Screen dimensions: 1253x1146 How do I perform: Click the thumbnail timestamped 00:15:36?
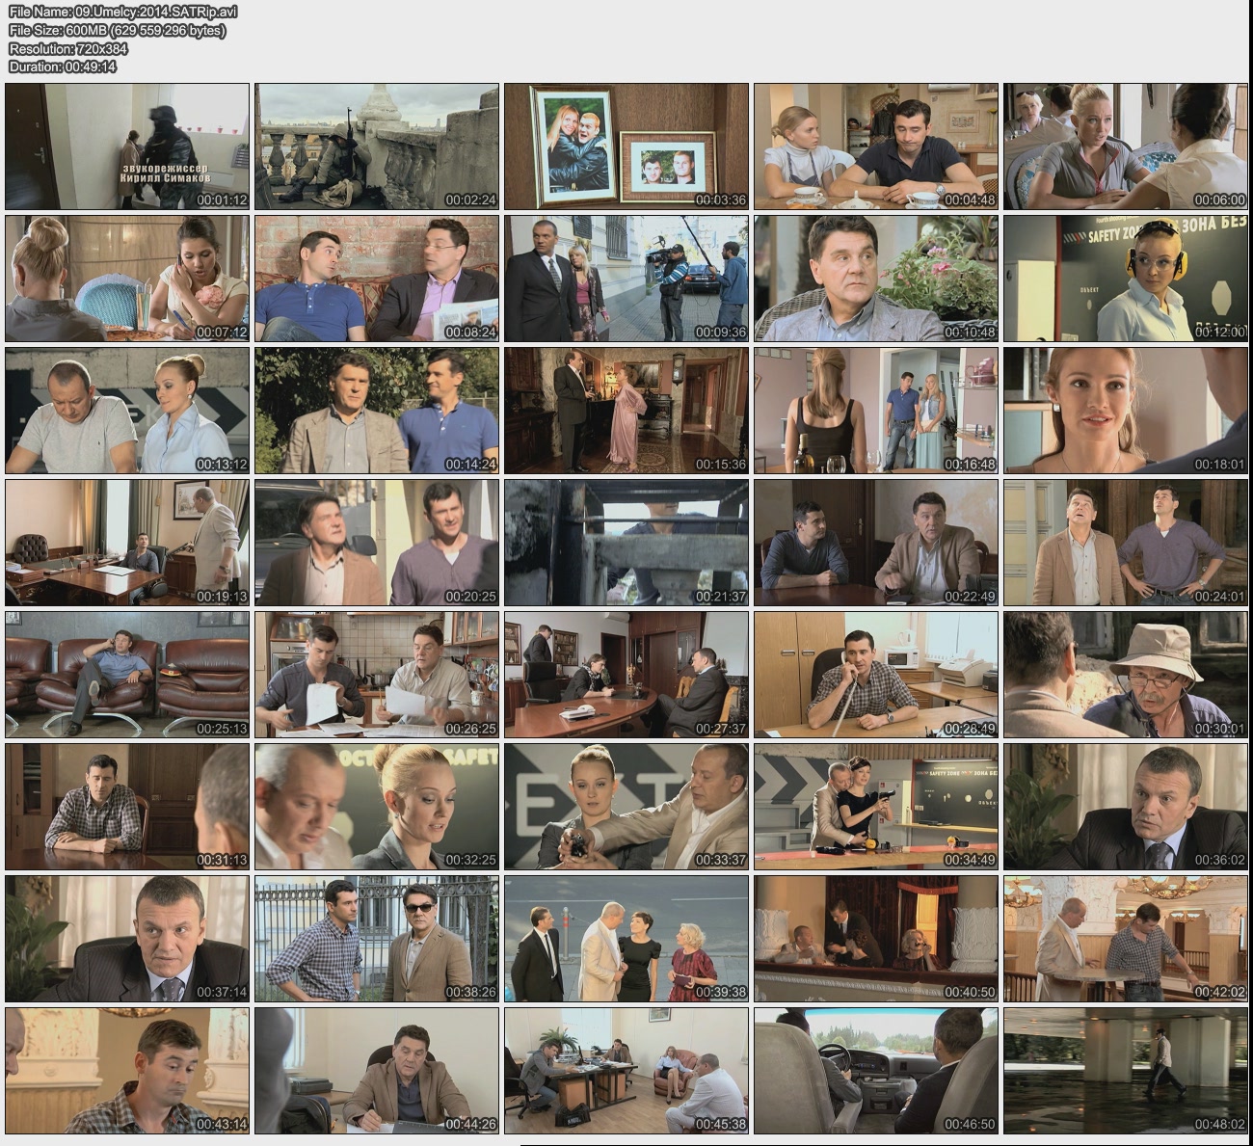626,411
